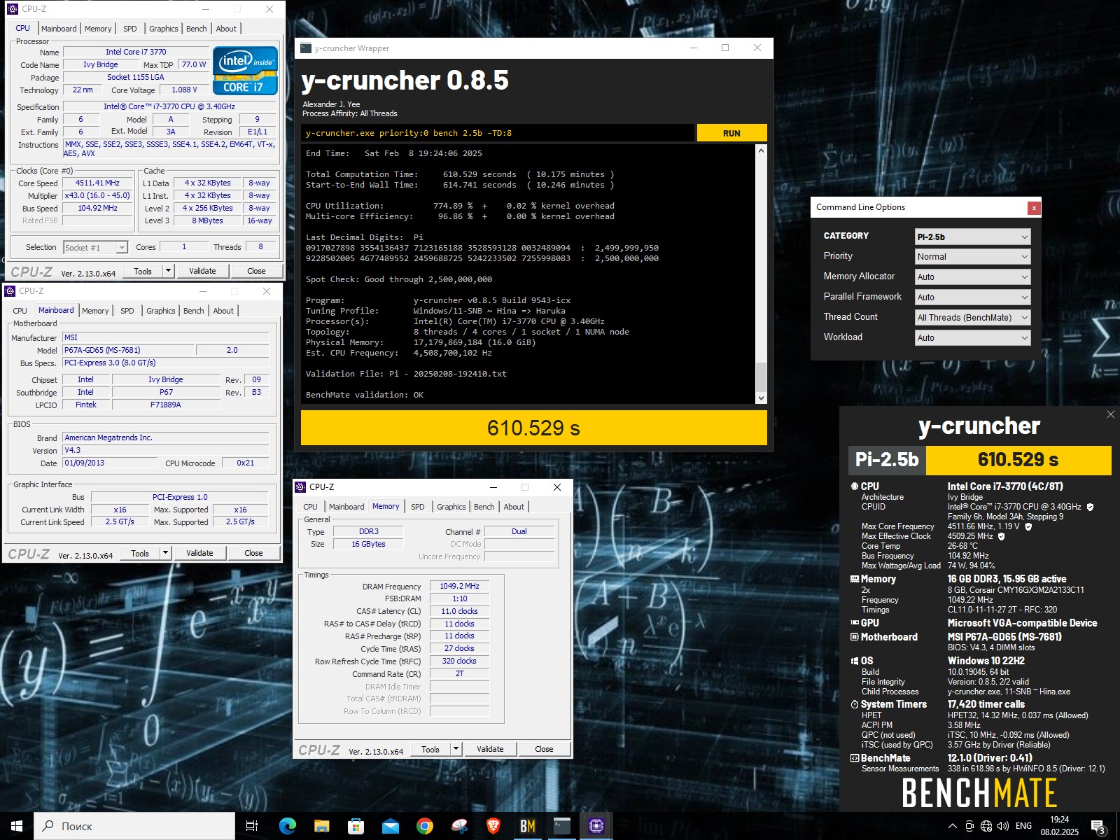
Task: Open the Thread Count dropdown
Action: (x=972, y=318)
